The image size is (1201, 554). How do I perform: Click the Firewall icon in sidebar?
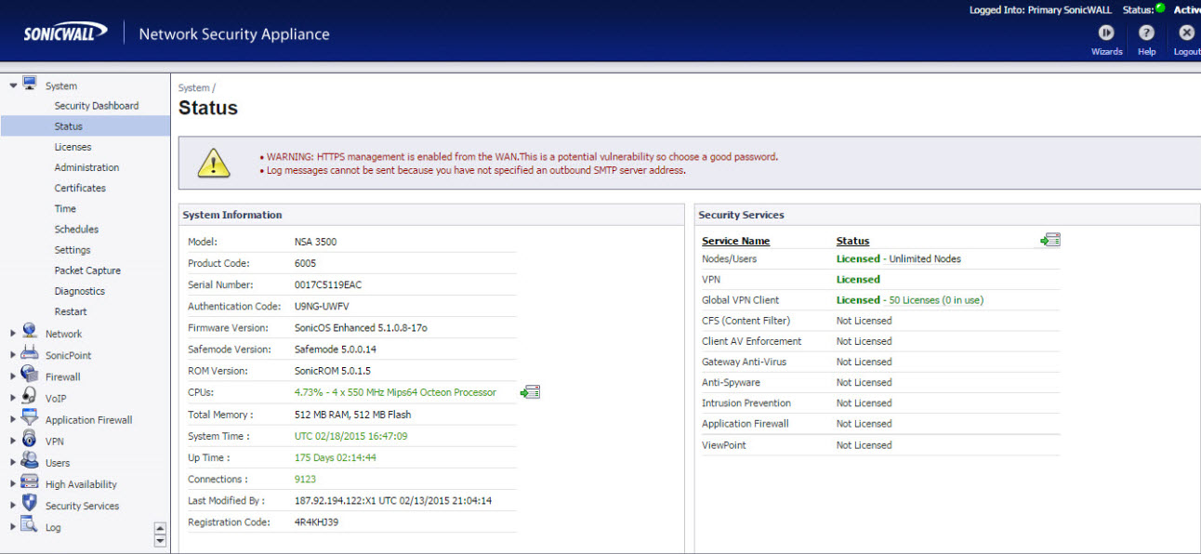[x=30, y=376]
